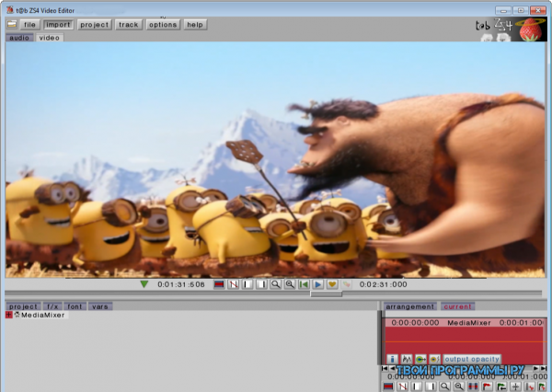Click the yellow eye icon on track

pyautogui.click(x=434, y=359)
